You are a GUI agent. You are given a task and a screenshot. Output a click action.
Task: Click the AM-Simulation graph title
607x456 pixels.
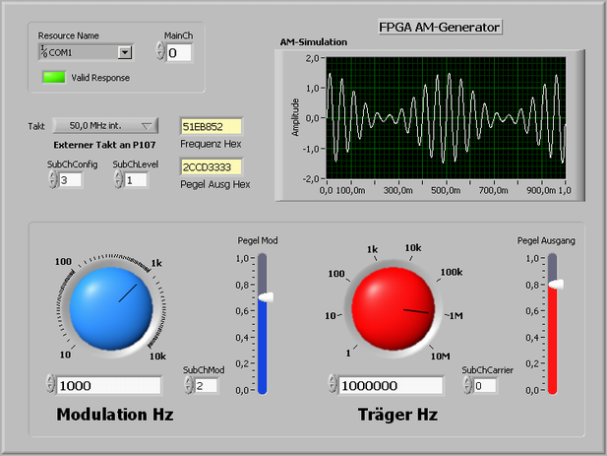[x=314, y=42]
